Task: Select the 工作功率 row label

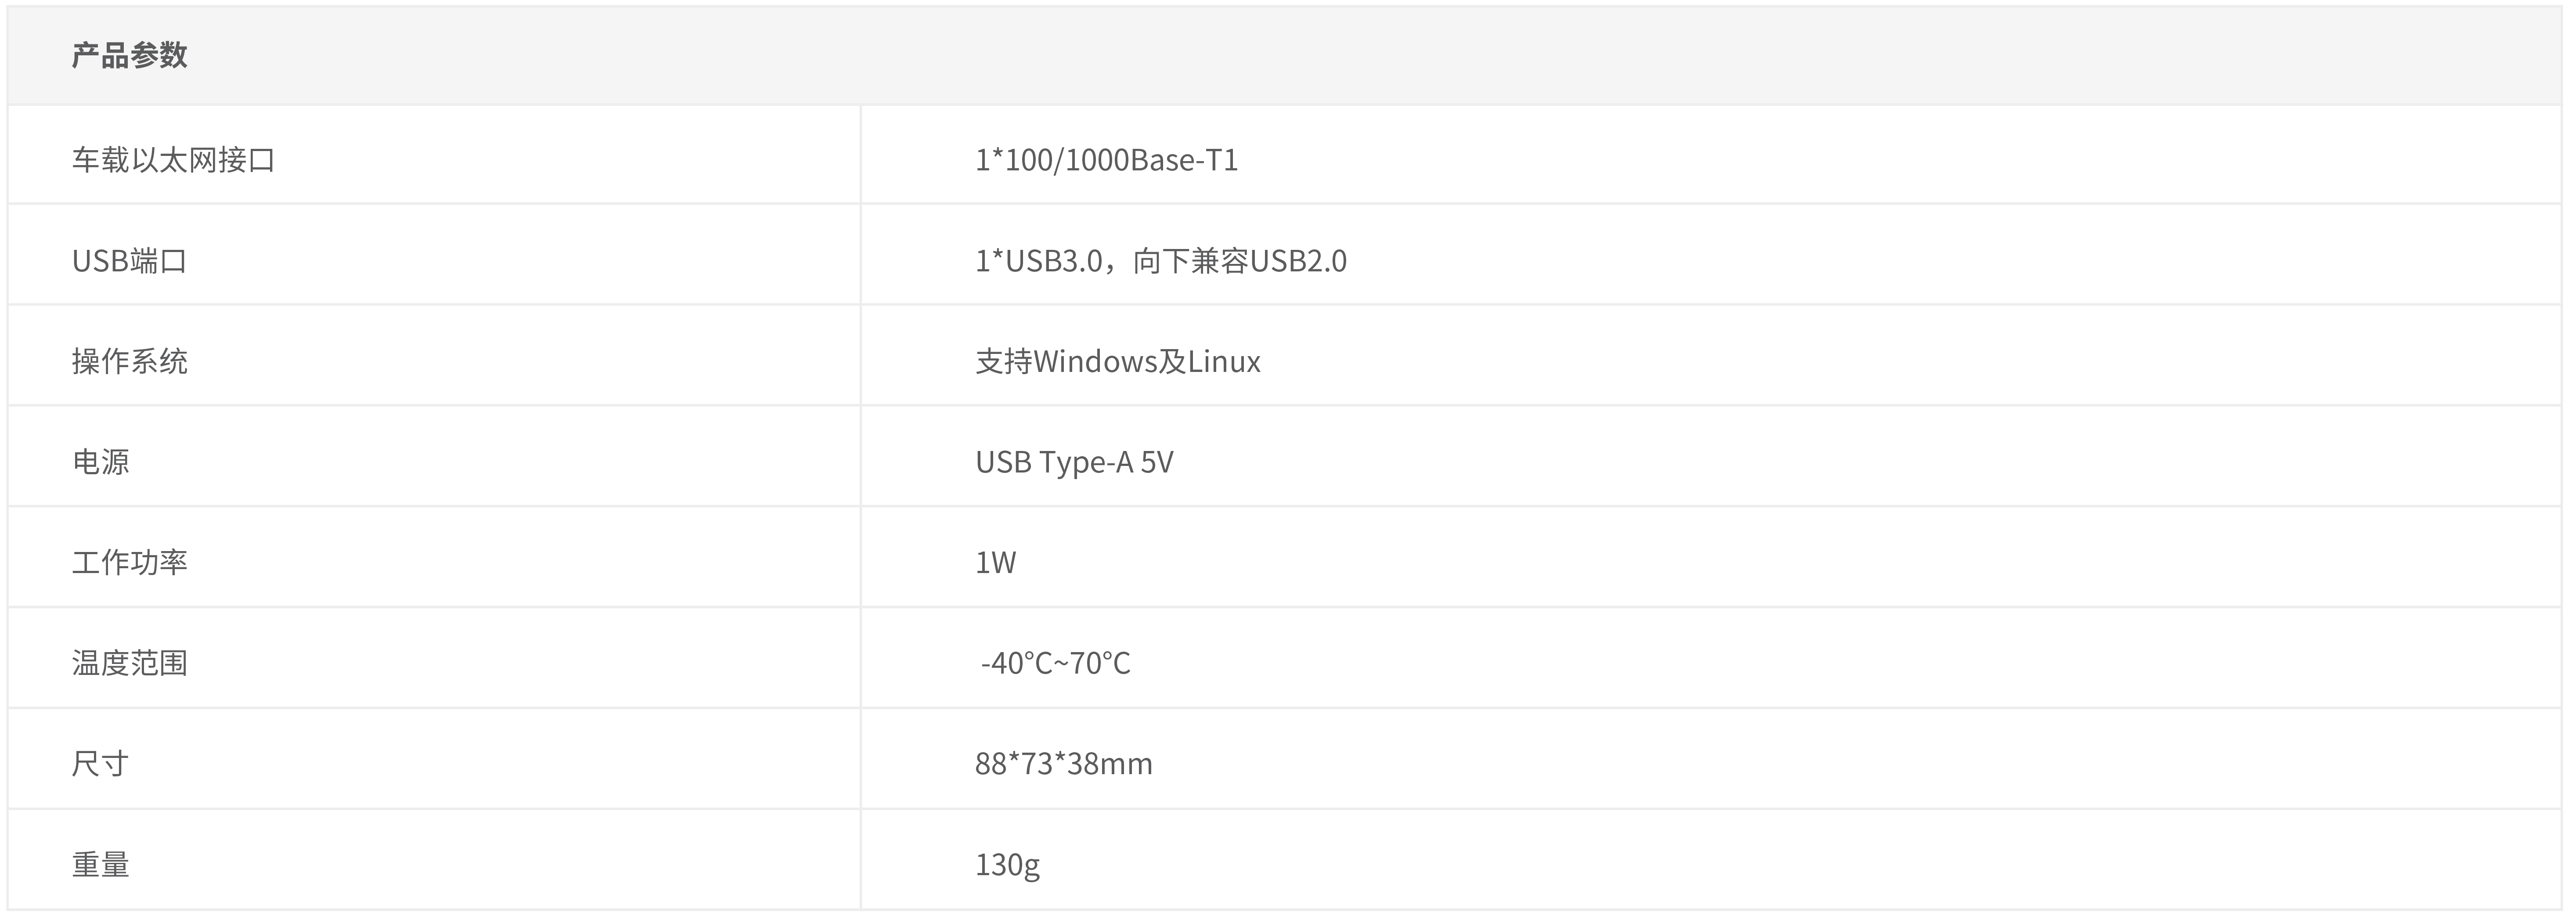Action: click(x=129, y=562)
